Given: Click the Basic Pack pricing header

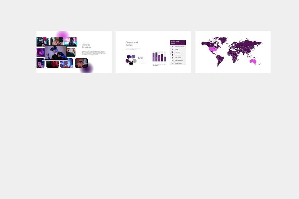Looking at the screenshot, I should click(x=178, y=42).
